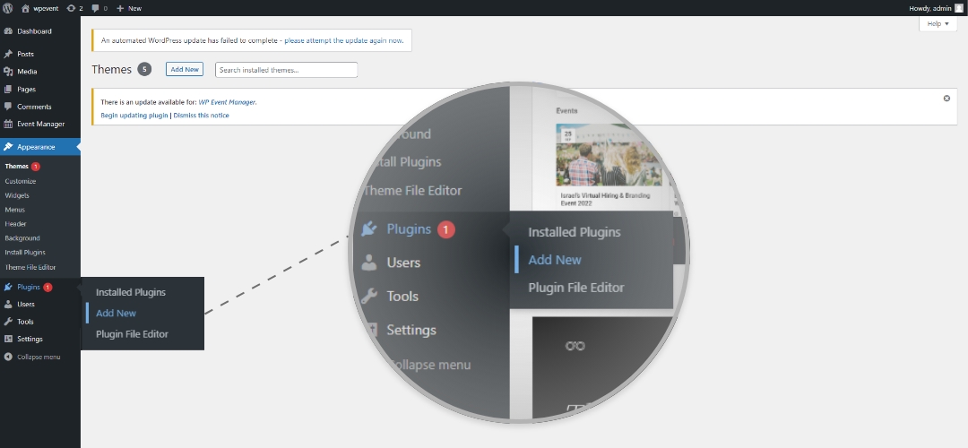
Task: Click the themes count badge showing 5
Action: click(x=143, y=69)
